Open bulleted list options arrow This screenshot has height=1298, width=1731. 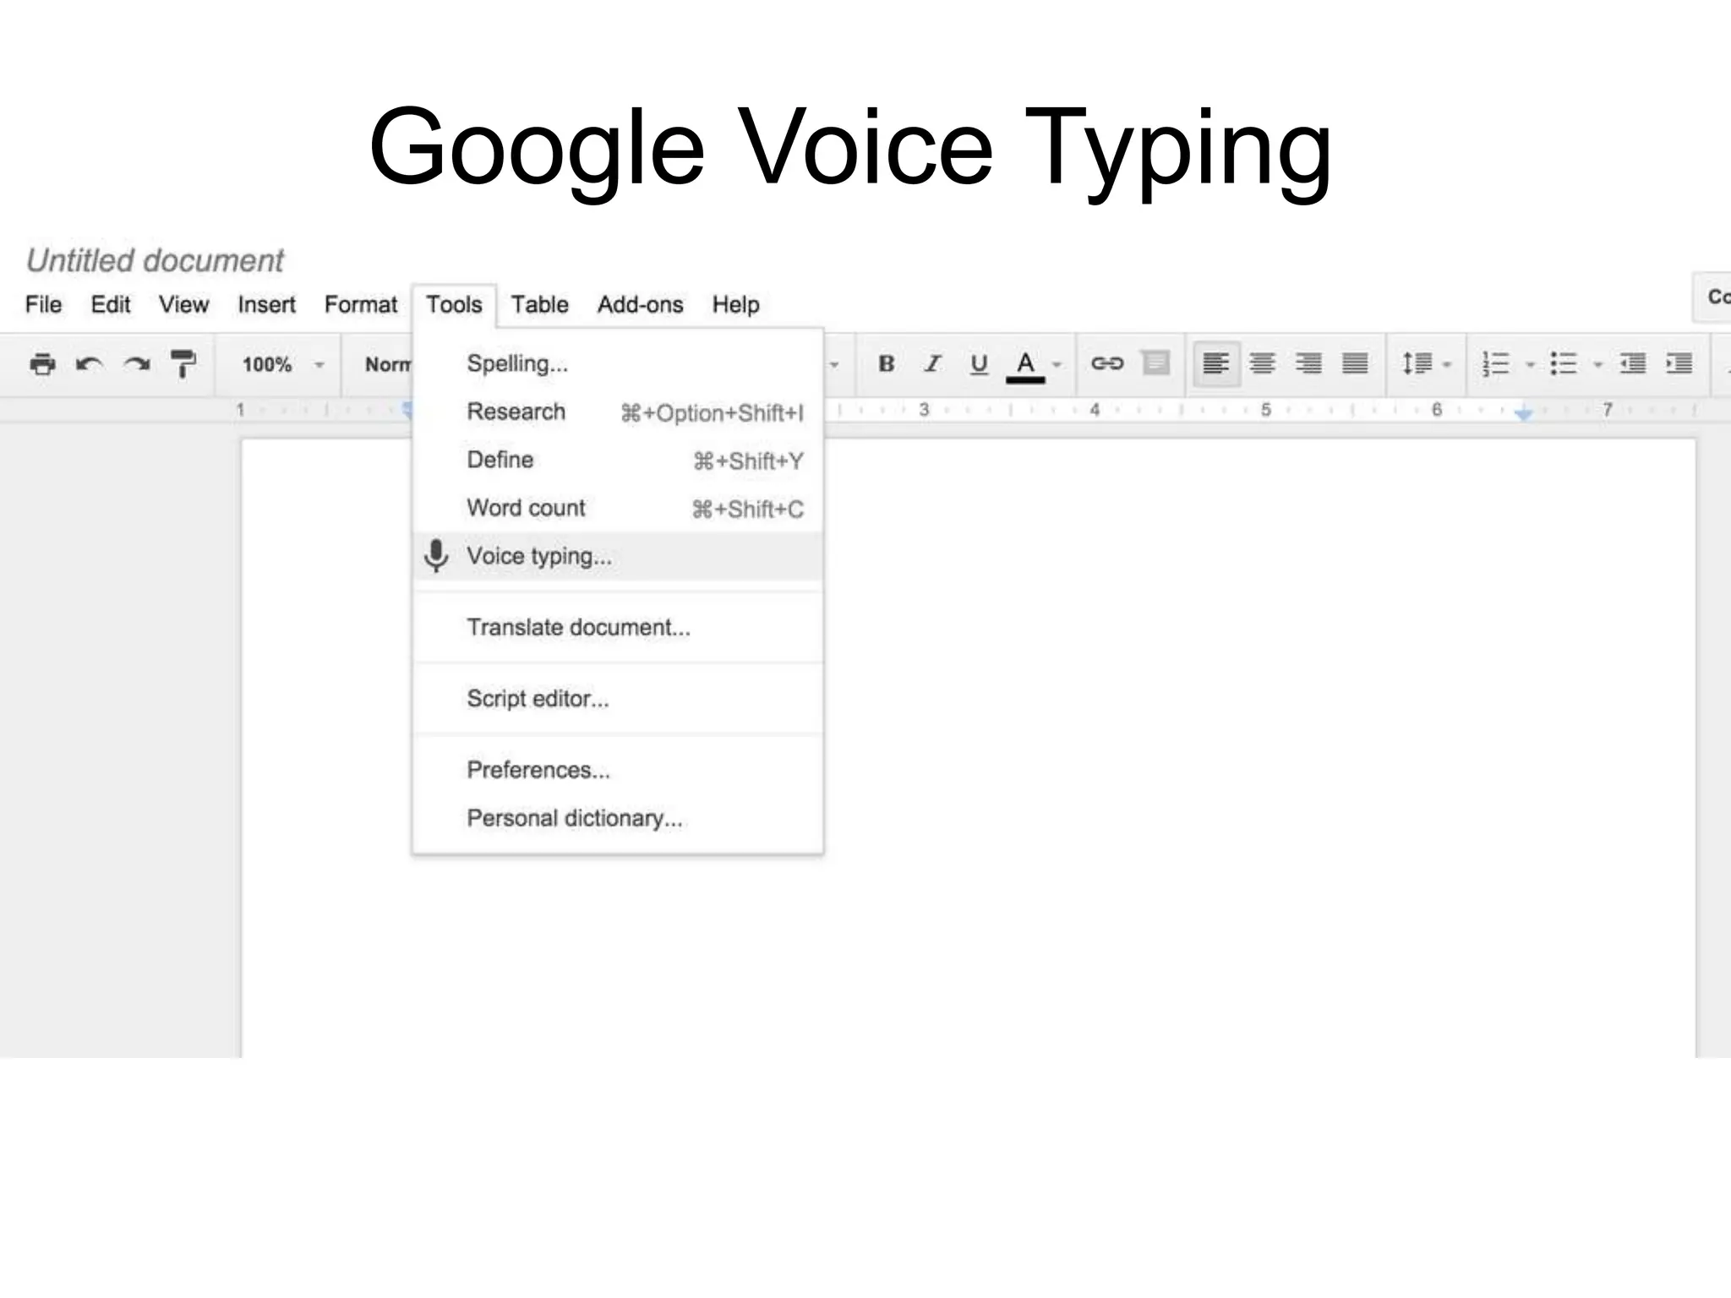coord(1597,365)
